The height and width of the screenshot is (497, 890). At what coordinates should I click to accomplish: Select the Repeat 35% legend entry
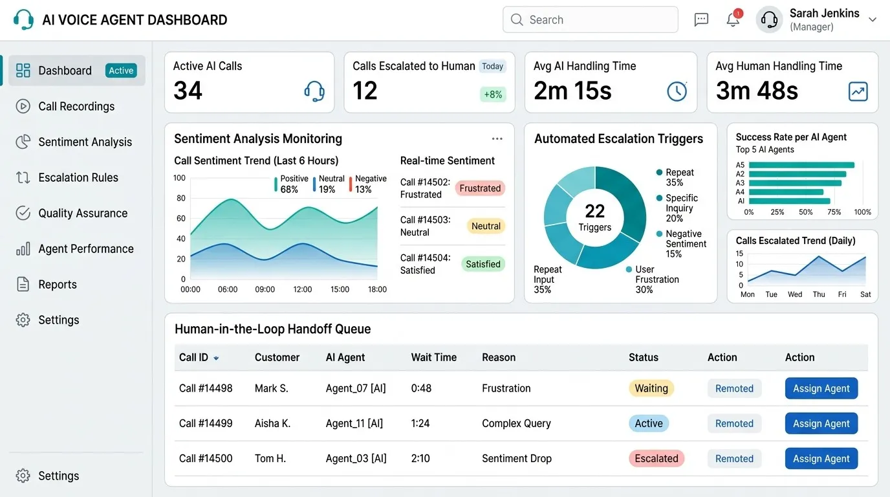[x=675, y=177]
